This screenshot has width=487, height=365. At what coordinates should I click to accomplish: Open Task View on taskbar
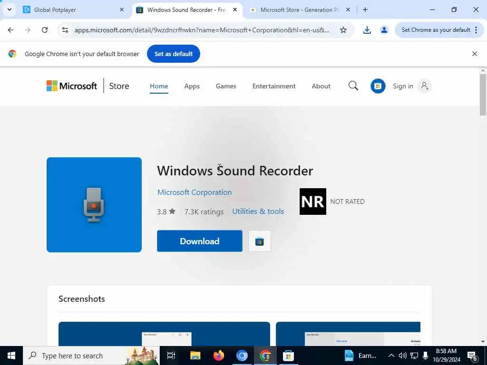171,355
